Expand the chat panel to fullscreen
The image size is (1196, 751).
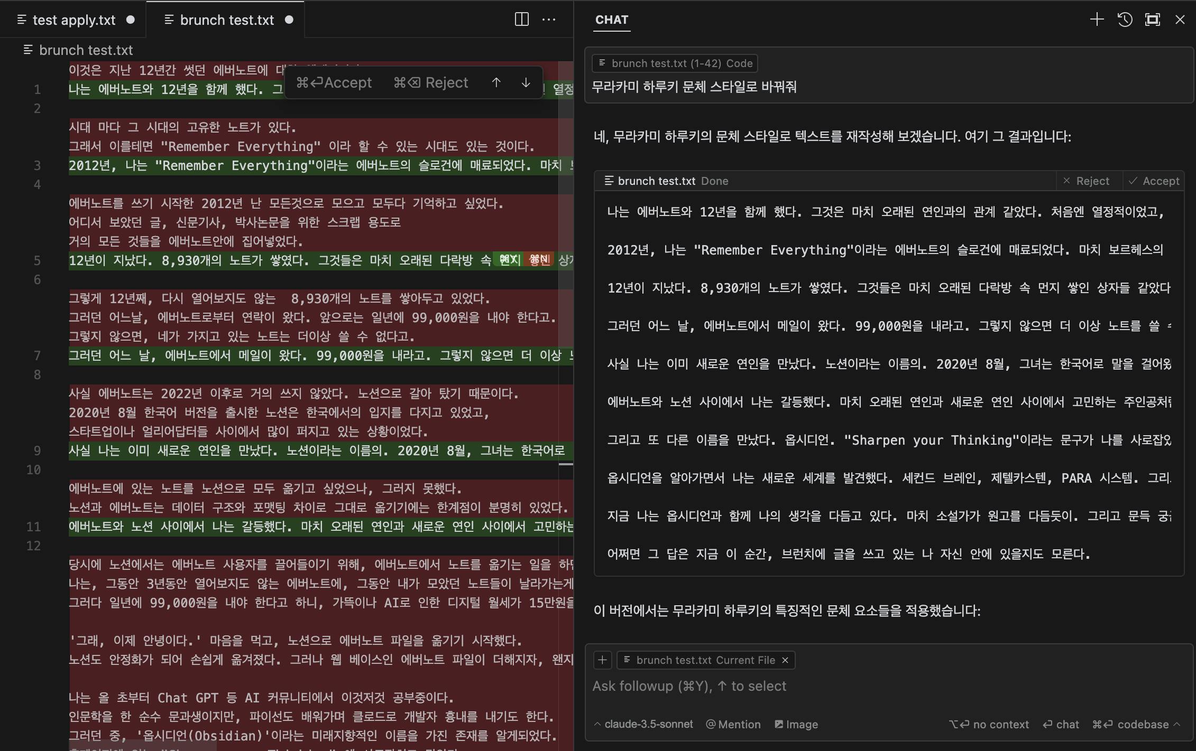1152,20
